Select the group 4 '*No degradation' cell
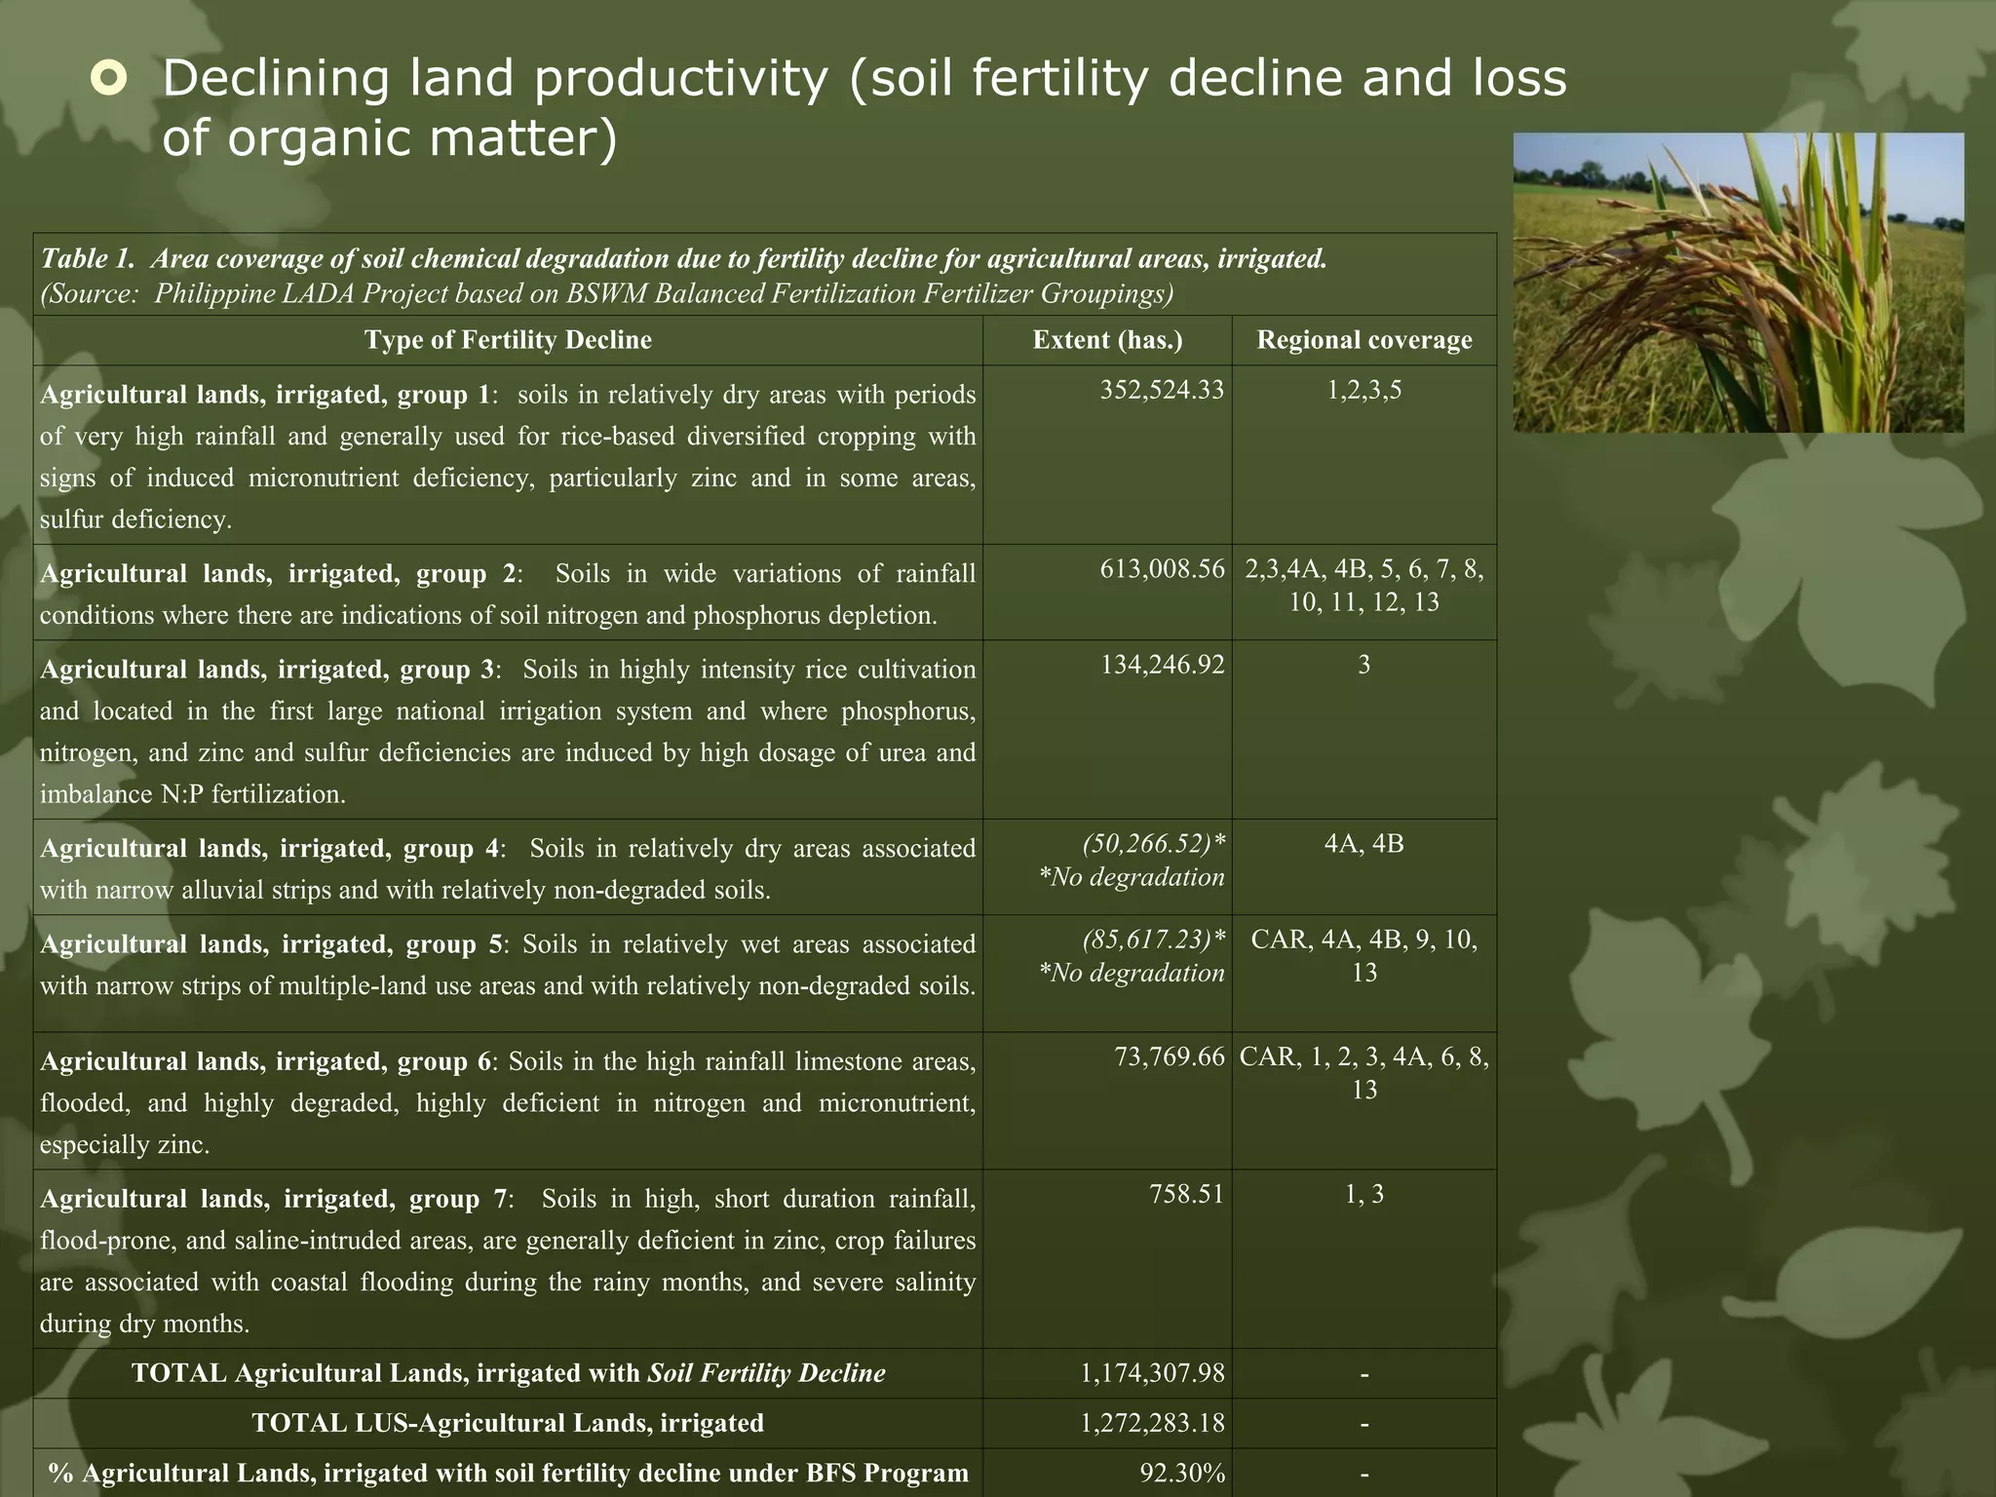Viewport: 1996px width, 1497px height. click(1131, 877)
